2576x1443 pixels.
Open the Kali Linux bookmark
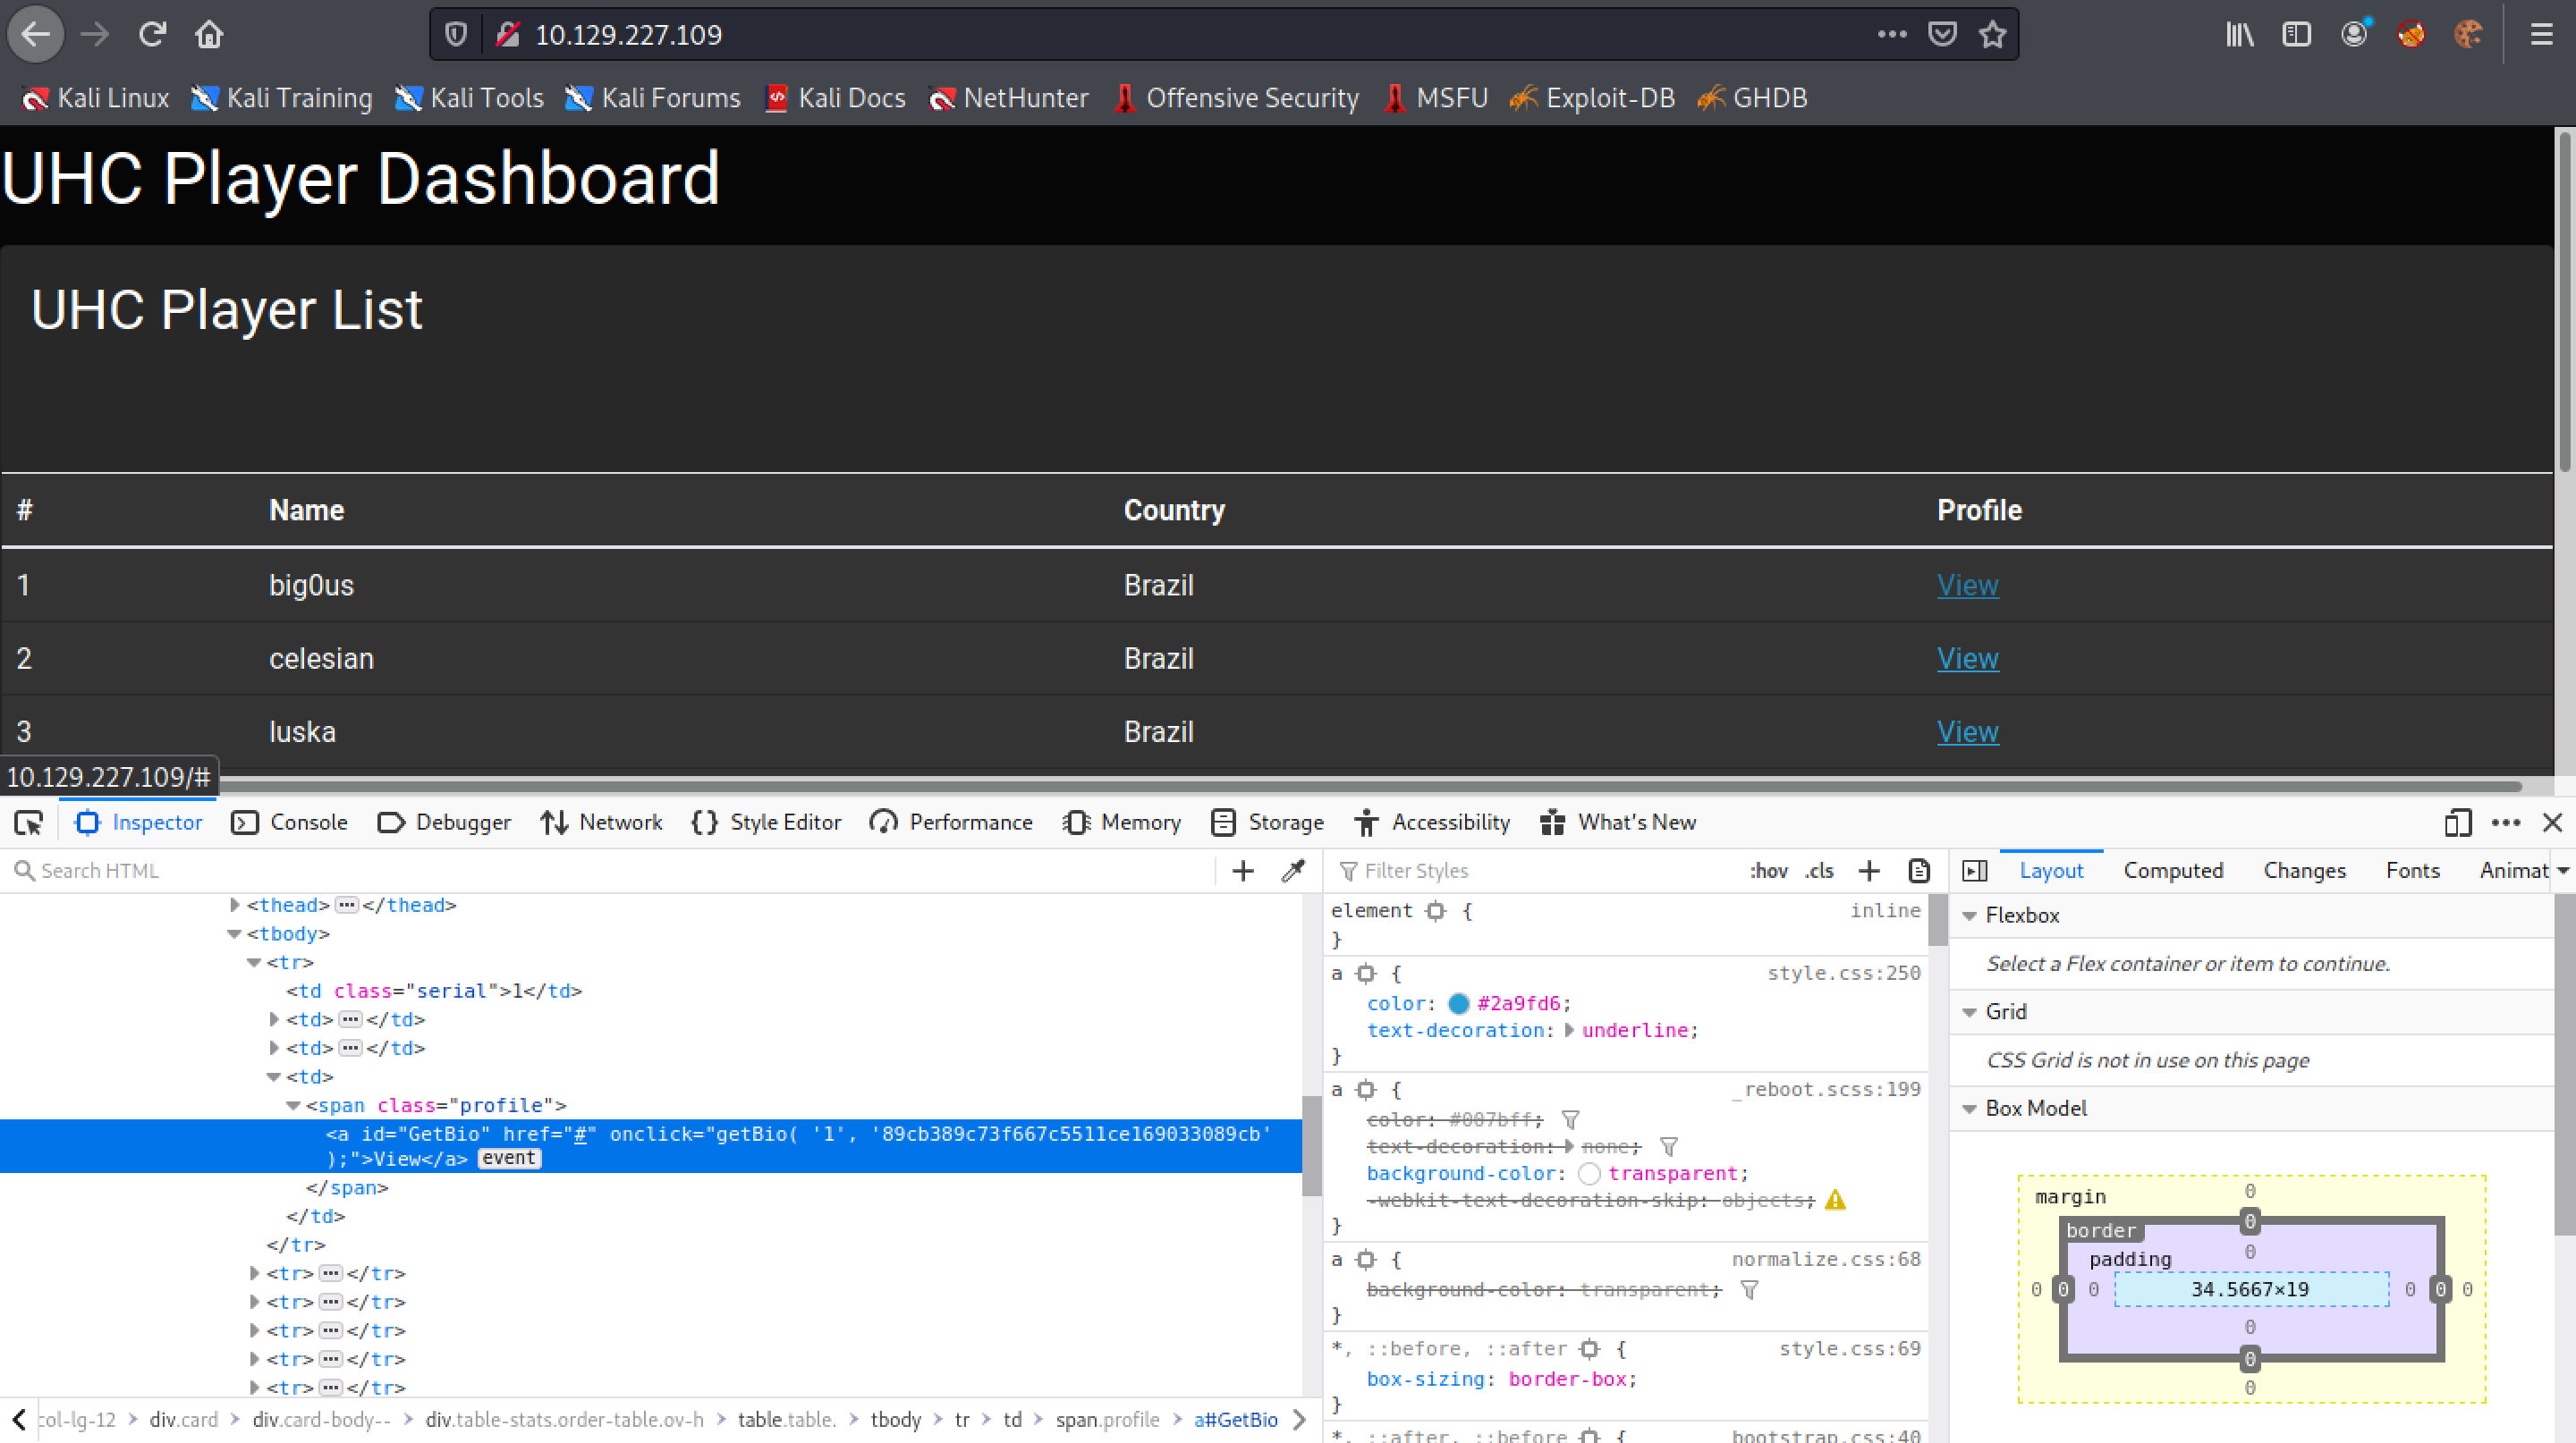pyautogui.click(x=96, y=98)
